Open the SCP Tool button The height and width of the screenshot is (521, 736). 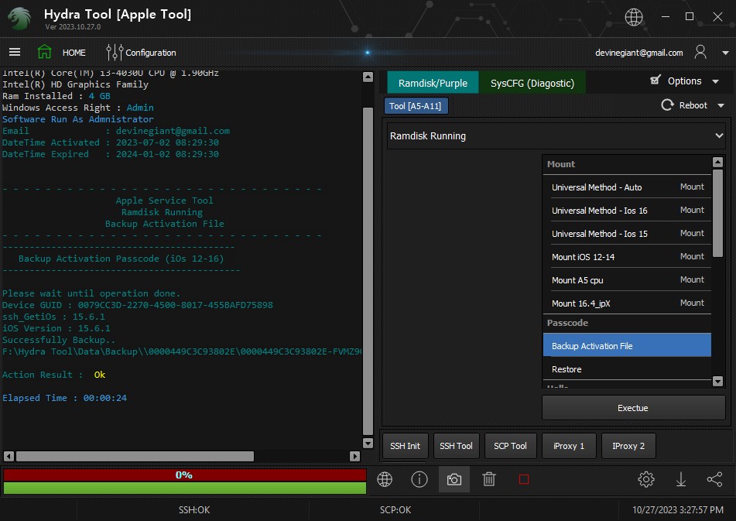click(x=510, y=446)
